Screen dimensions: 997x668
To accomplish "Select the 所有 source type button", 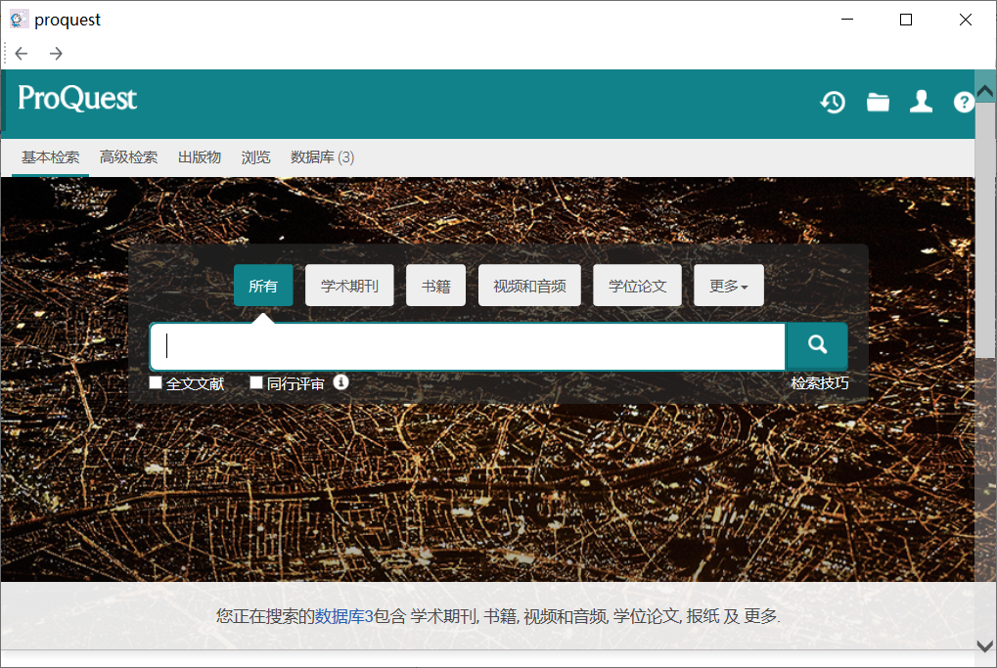I will [x=263, y=286].
